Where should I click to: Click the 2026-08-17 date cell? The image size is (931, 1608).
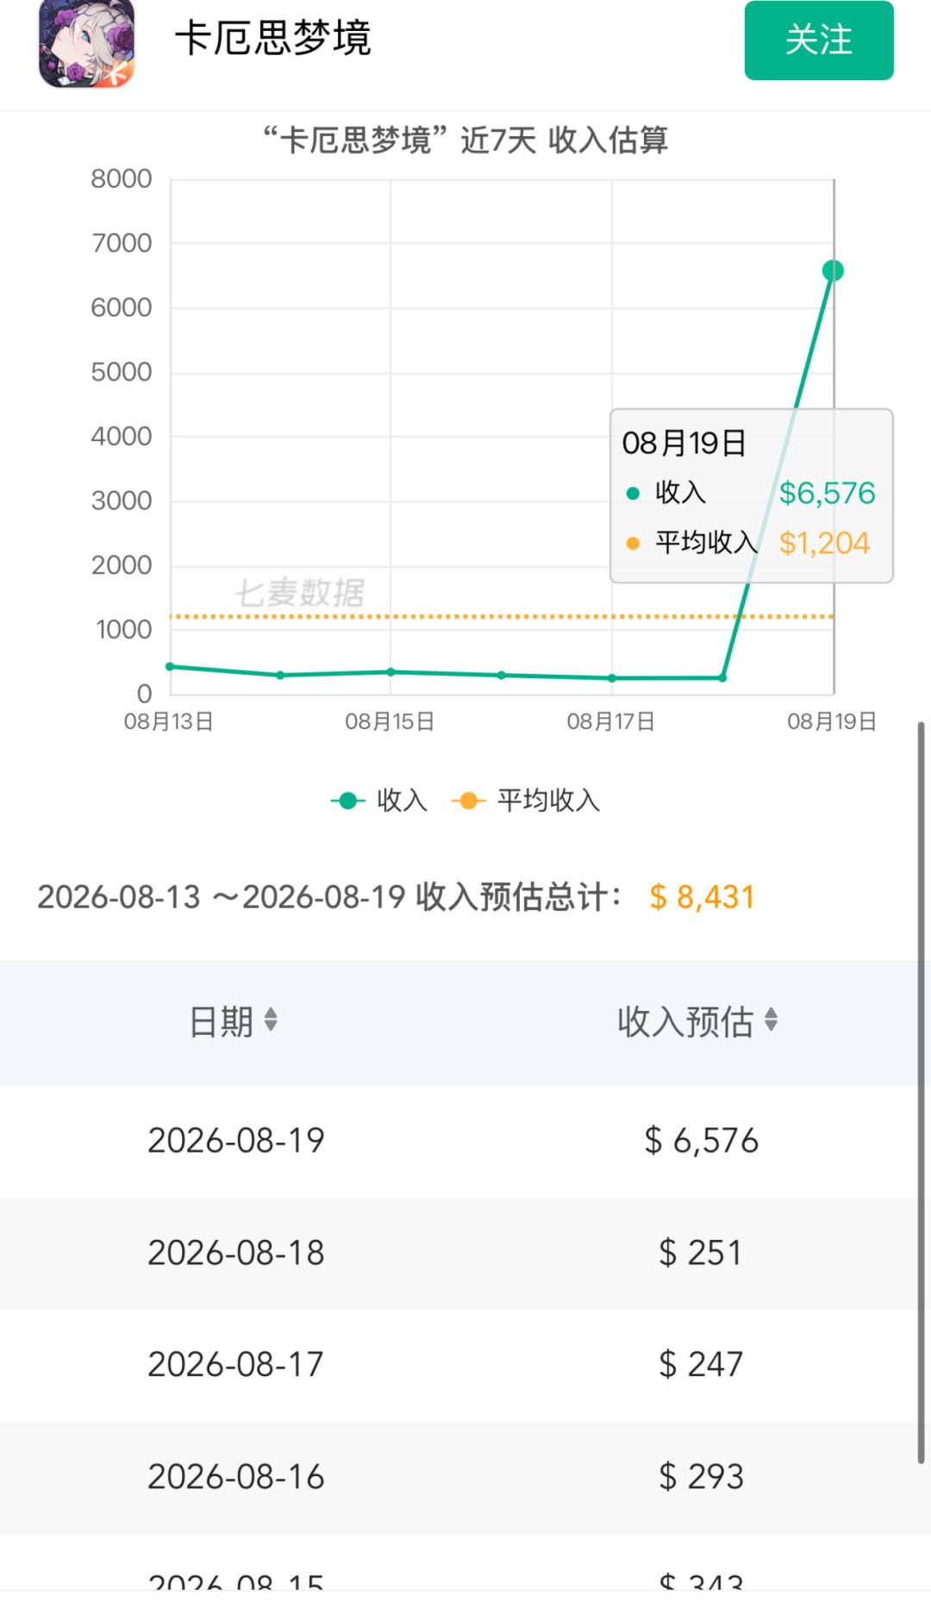[x=236, y=1364]
